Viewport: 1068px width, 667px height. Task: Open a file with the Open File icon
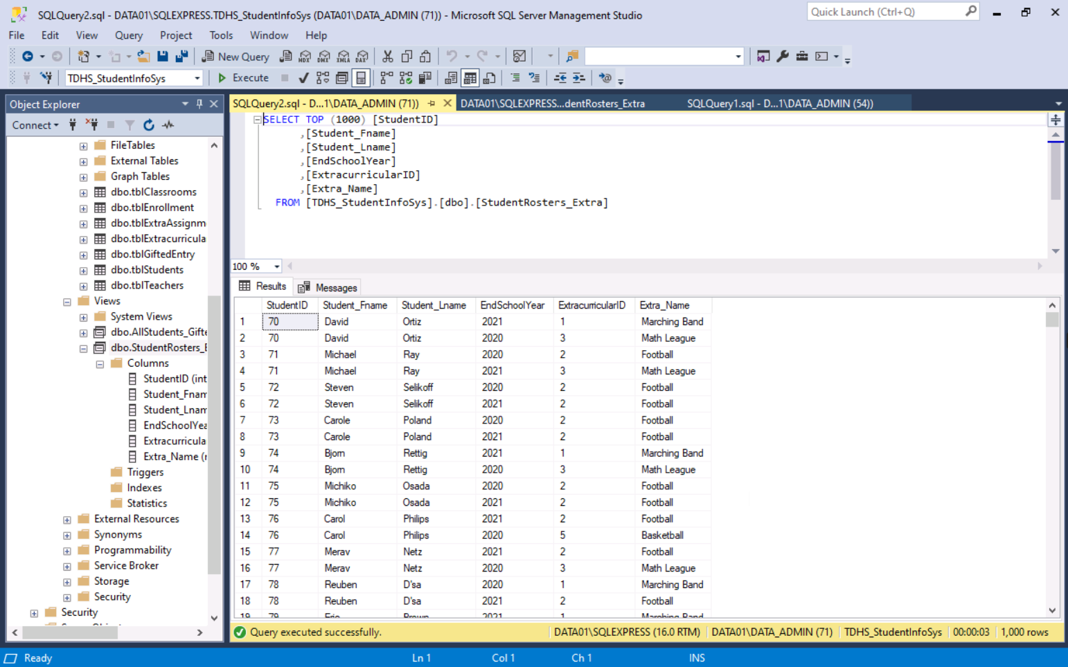143,56
